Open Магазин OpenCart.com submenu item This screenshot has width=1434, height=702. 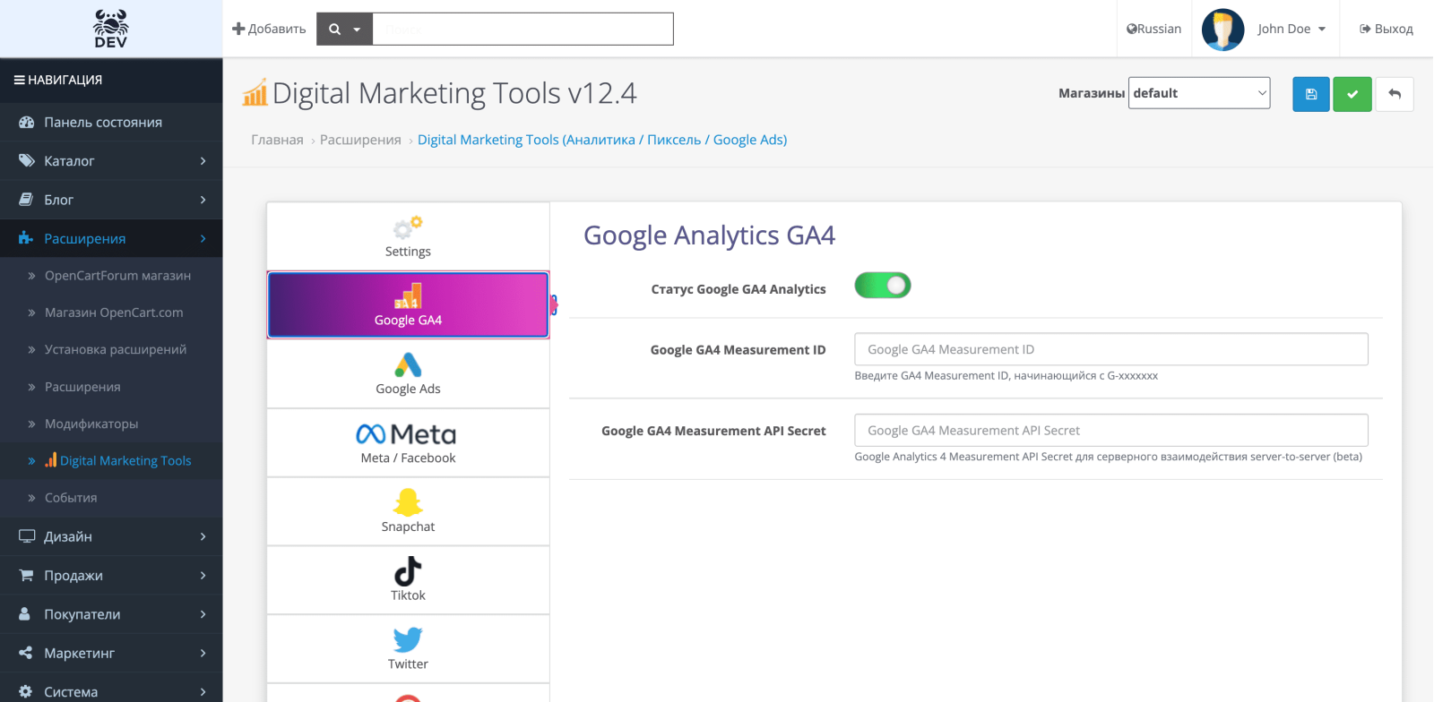coord(111,312)
